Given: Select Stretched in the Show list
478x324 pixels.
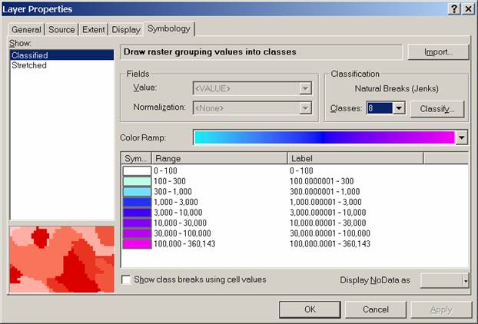Looking at the screenshot, I should click(29, 66).
